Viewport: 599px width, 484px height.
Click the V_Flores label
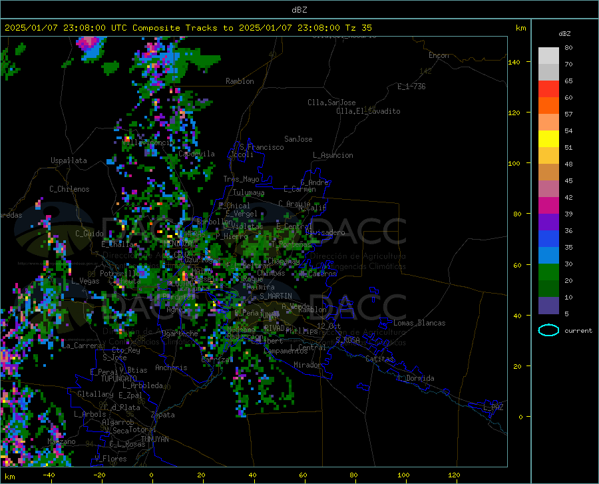pos(110,459)
